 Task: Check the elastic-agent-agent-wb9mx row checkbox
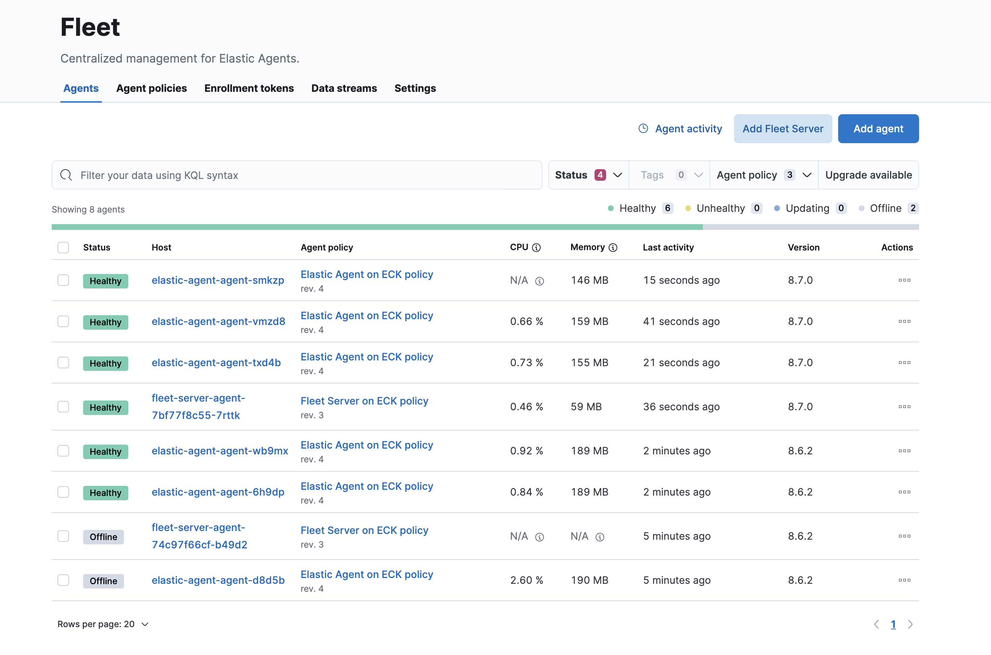(63, 451)
